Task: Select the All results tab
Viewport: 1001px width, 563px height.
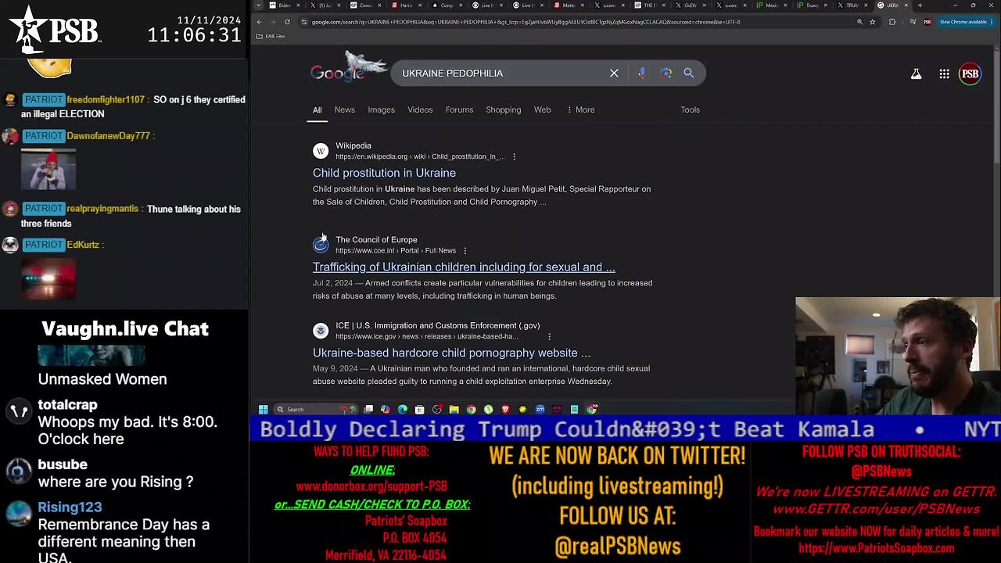Action: pos(317,110)
